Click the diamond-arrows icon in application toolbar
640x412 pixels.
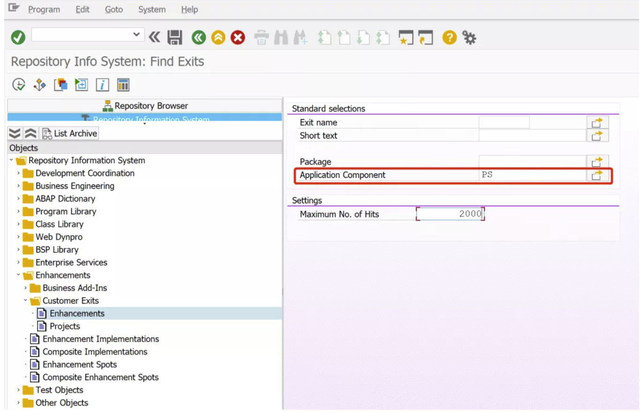click(x=39, y=85)
